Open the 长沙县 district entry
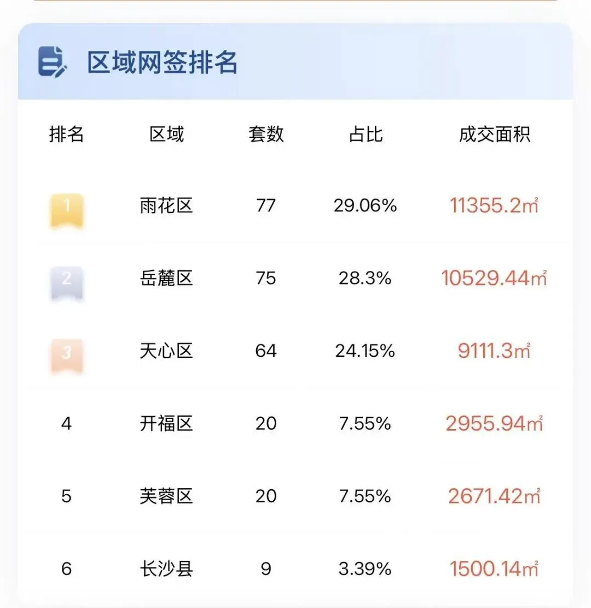591x608 pixels. click(166, 569)
